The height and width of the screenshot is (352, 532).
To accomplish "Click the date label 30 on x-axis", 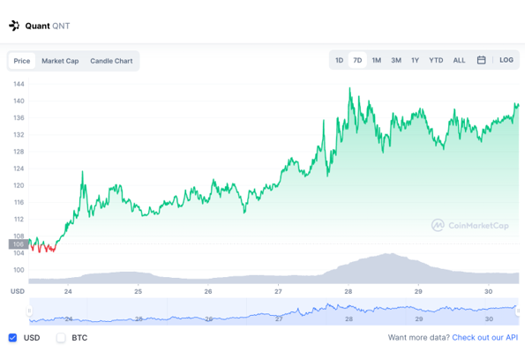I will pyautogui.click(x=488, y=291).
